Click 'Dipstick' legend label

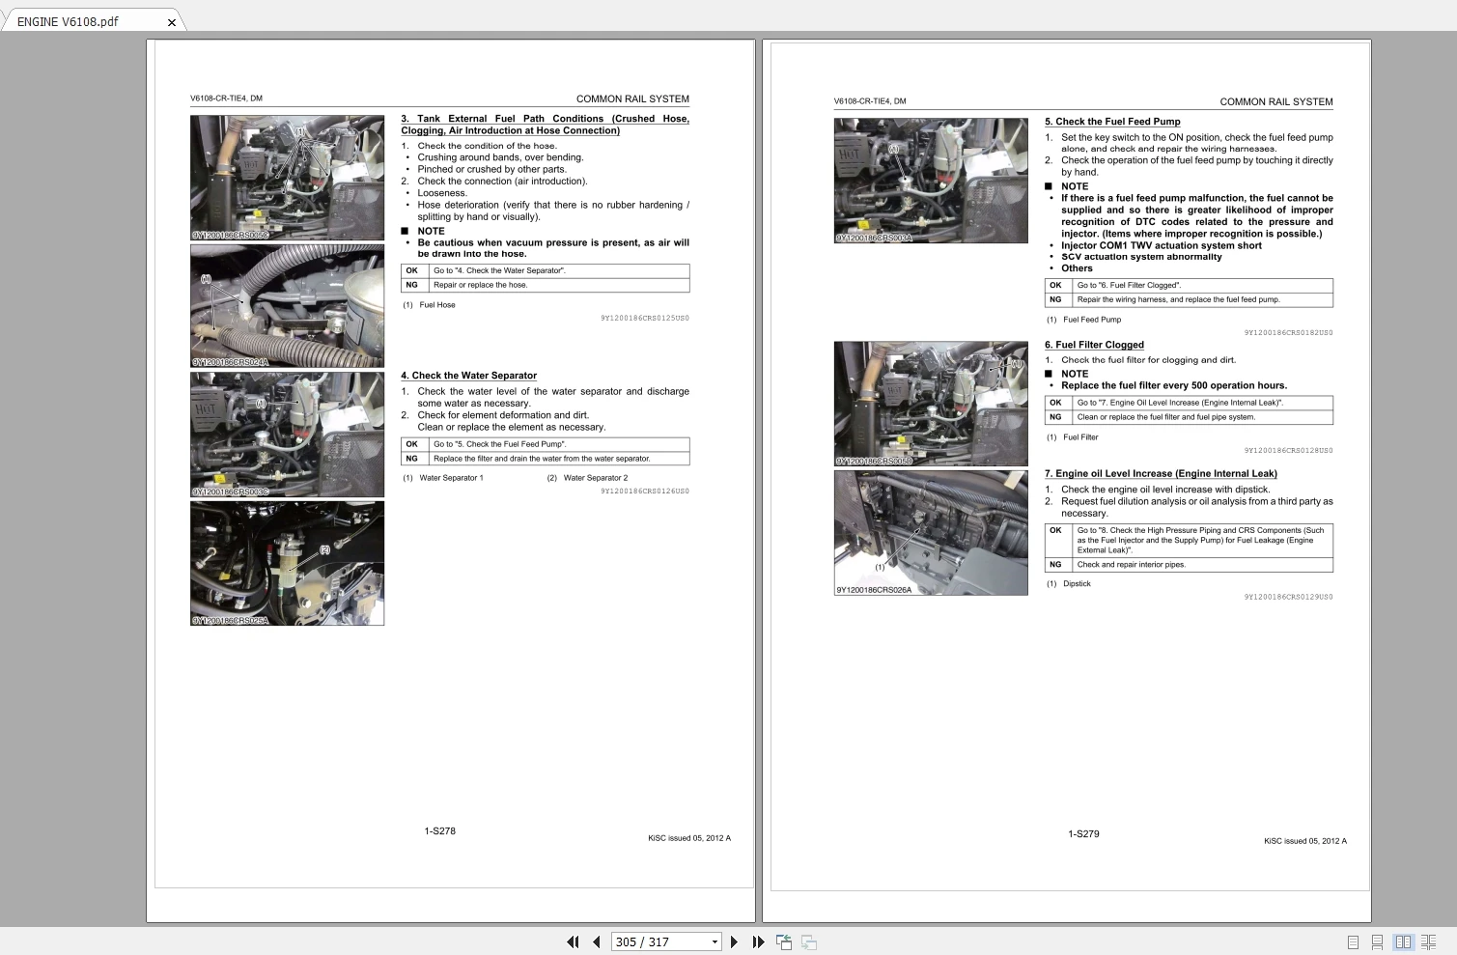coord(1077,584)
